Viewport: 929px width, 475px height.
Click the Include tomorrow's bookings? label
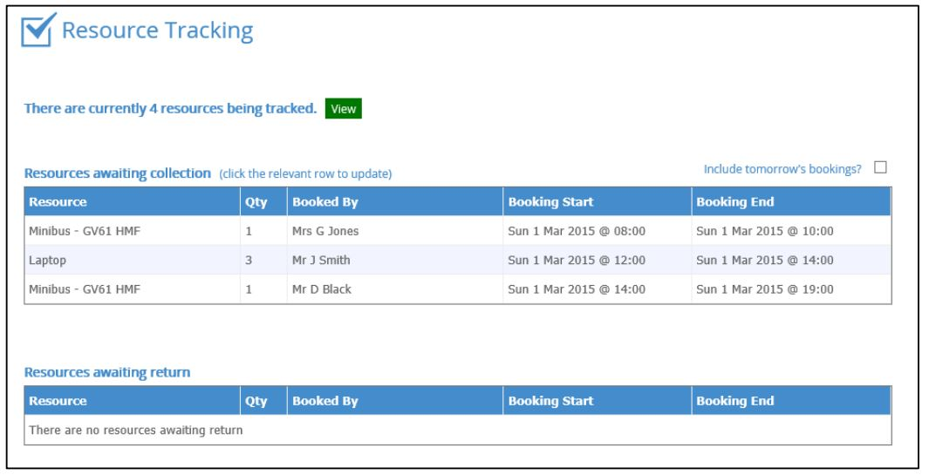click(x=782, y=169)
